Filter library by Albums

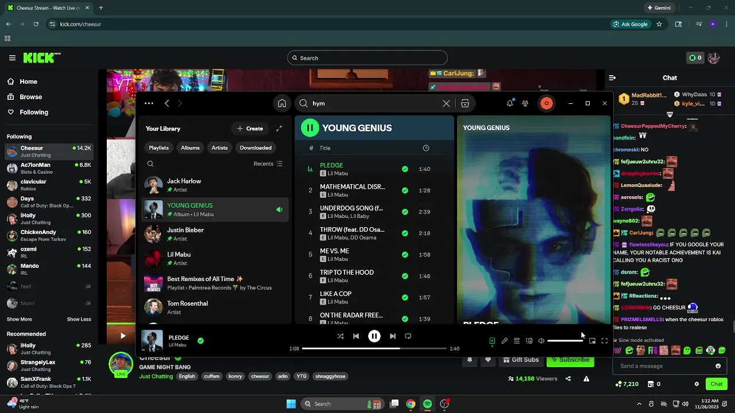click(x=190, y=147)
